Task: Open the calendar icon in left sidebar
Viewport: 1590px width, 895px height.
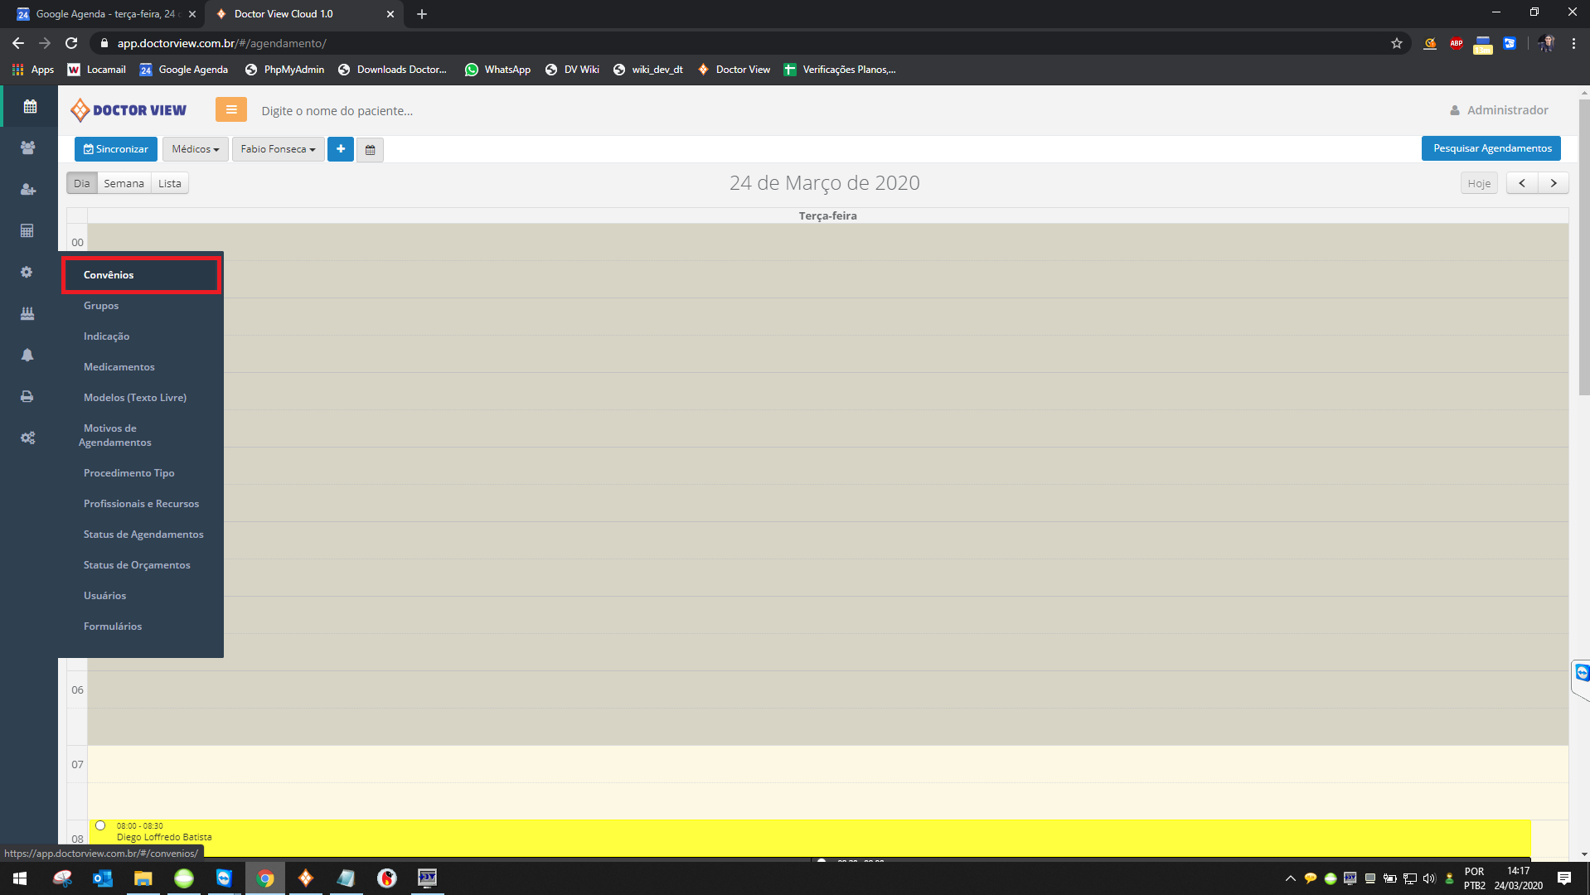Action: [30, 107]
